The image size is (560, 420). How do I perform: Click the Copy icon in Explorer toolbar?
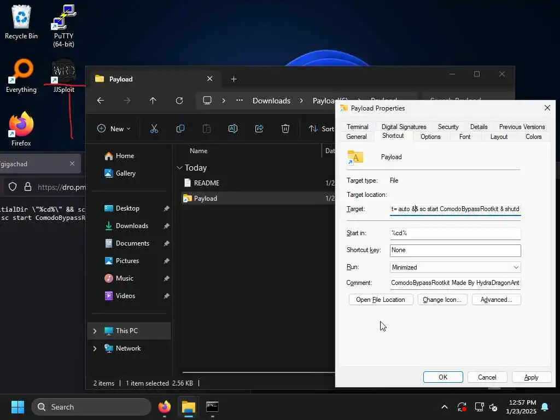180,129
